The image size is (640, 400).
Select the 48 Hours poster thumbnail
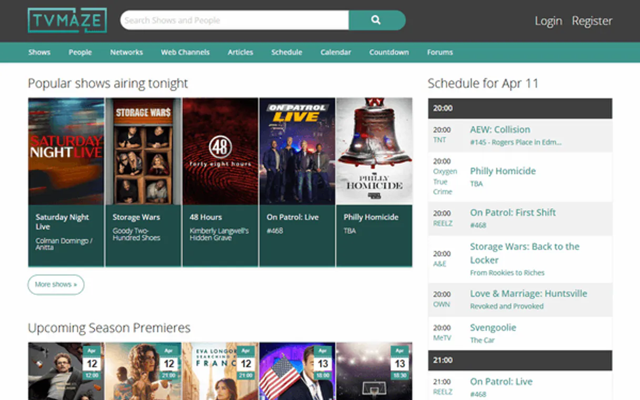click(x=220, y=151)
